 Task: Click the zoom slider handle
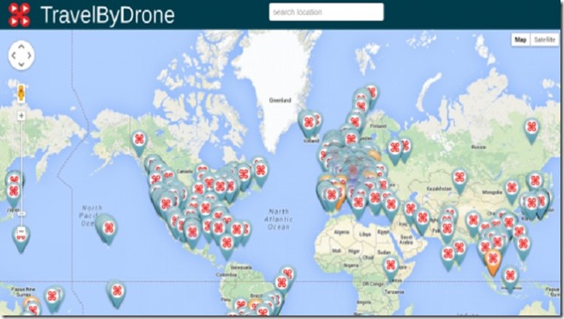(22, 214)
